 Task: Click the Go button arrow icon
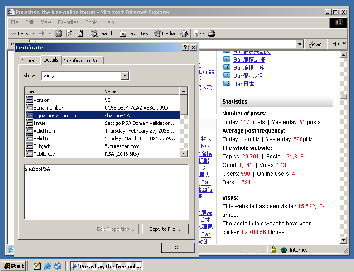(x=312, y=44)
